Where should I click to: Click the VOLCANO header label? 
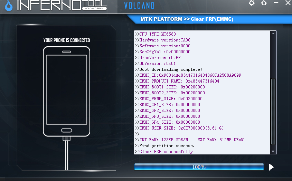coord(139,6)
